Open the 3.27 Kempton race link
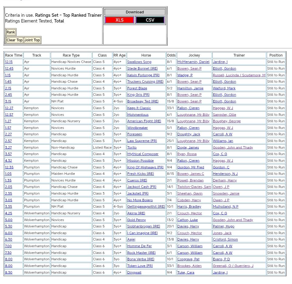The image size is (292, 284). [x=9, y=147]
